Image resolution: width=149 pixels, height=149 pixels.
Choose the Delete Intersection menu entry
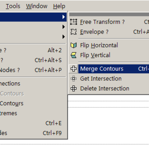[x=109, y=88]
